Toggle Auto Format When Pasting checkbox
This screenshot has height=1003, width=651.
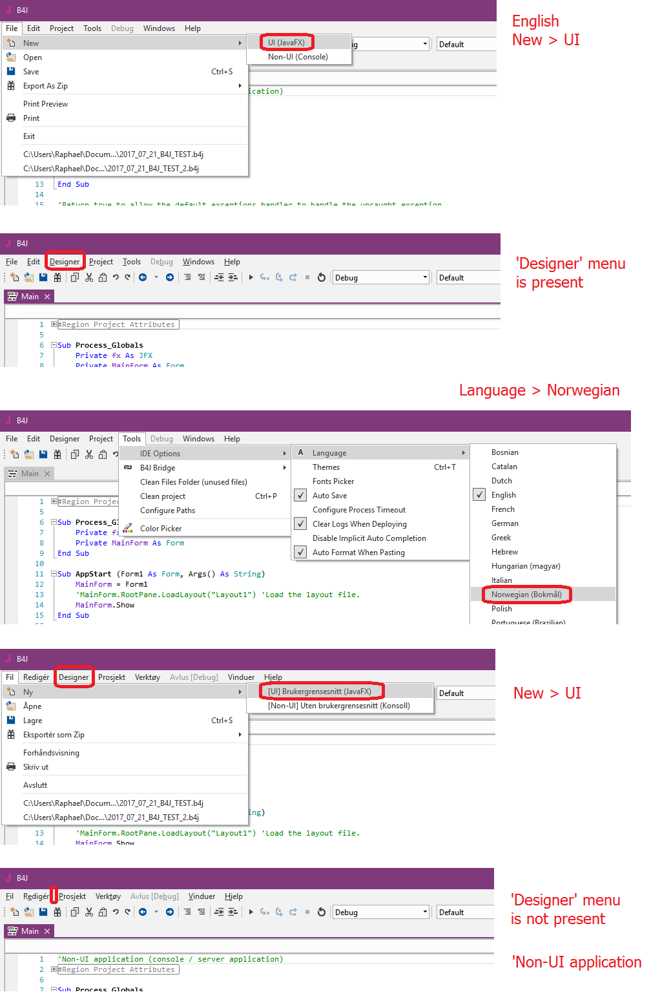pos(300,552)
